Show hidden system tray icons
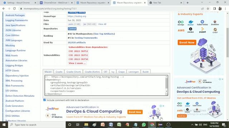This screenshot has height=128, width=229. click(192, 125)
